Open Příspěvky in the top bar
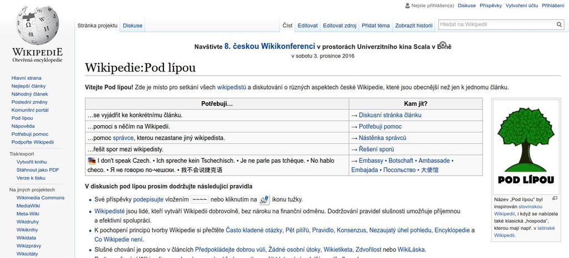The height and width of the screenshot is (258, 569). [x=491, y=6]
